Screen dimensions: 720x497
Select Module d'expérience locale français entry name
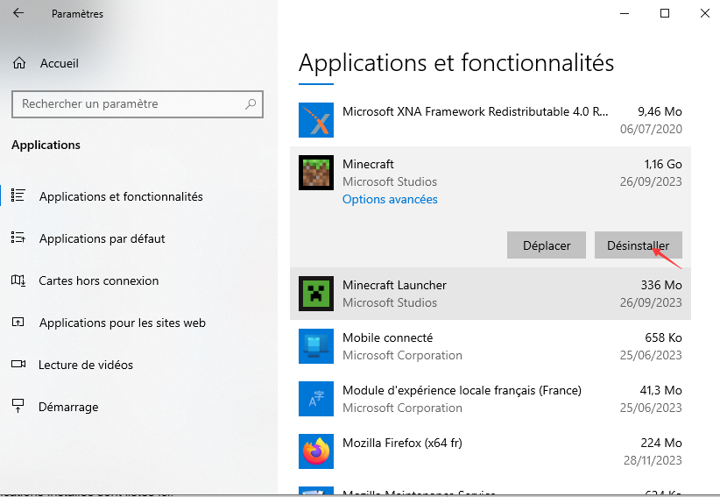pos(462,390)
